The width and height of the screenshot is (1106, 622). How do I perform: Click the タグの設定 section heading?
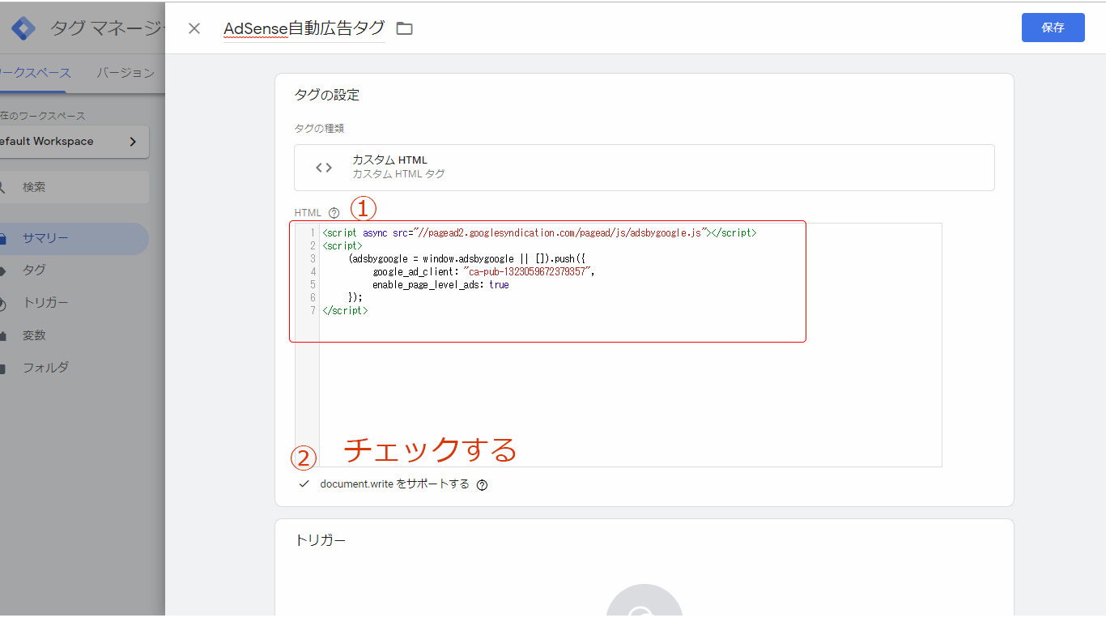(326, 95)
